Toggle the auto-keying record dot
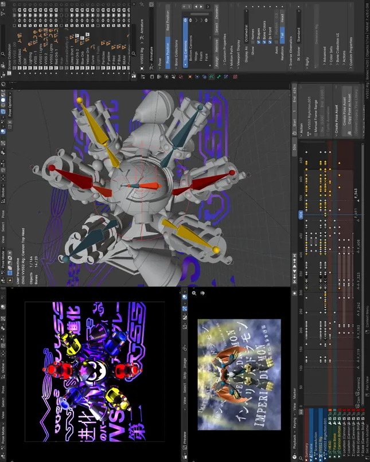 [x=294, y=293]
